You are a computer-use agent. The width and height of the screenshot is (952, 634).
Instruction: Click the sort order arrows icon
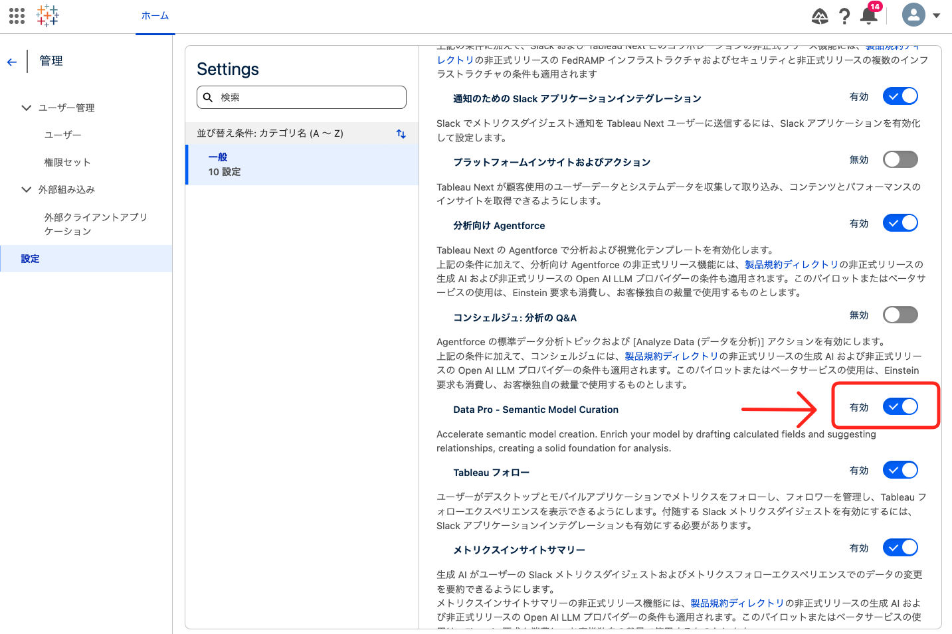point(401,133)
